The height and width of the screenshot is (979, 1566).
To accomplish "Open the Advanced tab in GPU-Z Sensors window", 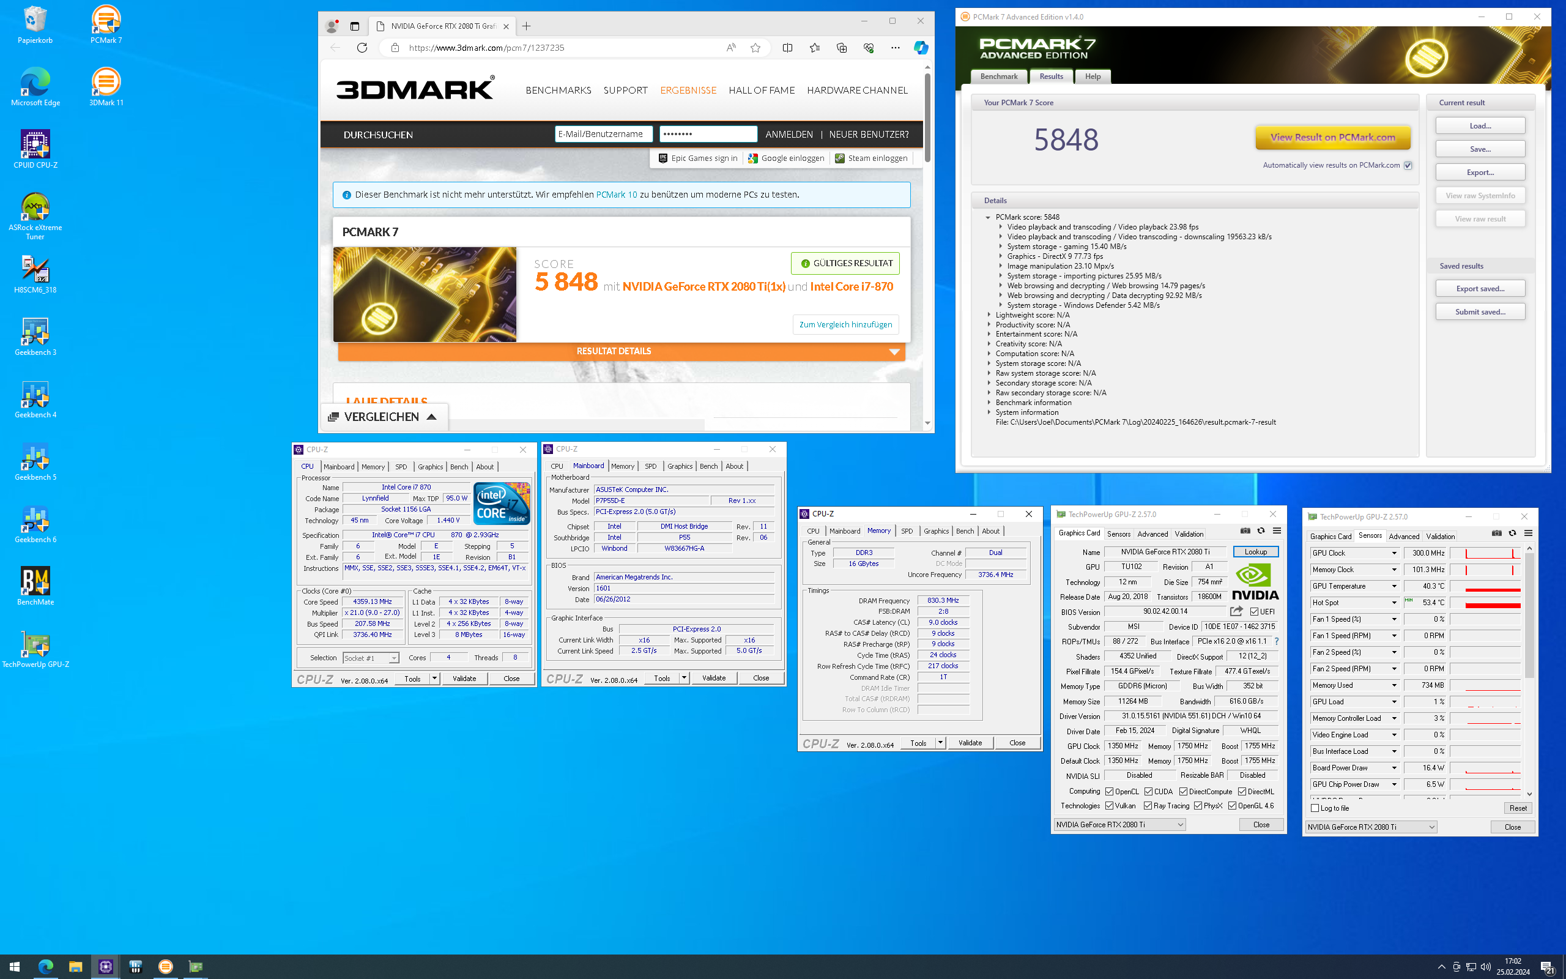I will [x=1403, y=536].
